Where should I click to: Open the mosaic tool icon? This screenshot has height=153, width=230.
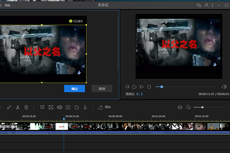tap(60, 108)
